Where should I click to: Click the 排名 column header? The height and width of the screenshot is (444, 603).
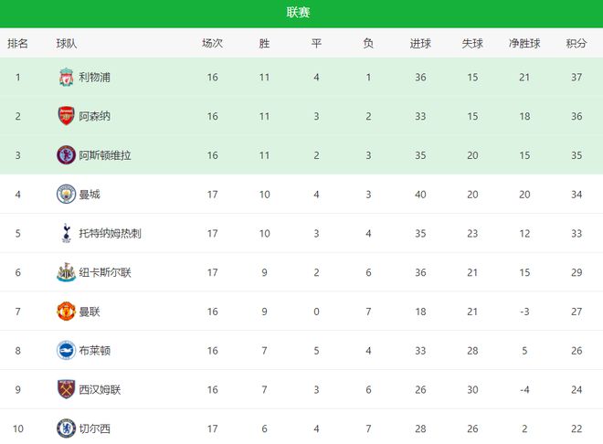pos(17,43)
